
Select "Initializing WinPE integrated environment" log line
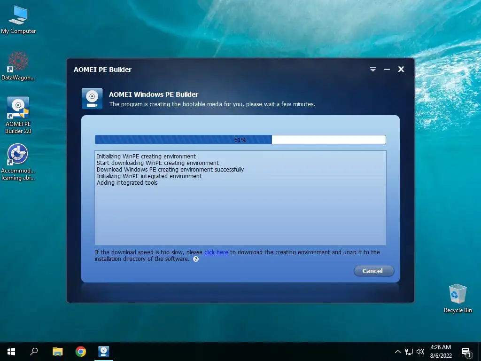pyautogui.click(x=149, y=176)
